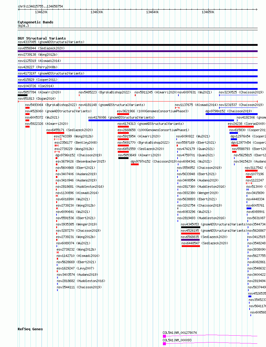Select nsv4345053 (gnomADStructuralVariants) label
The image size is (266, 347).
pyautogui.click(x=214, y=224)
